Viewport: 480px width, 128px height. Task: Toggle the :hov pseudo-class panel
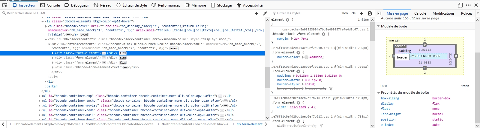click(345, 13)
